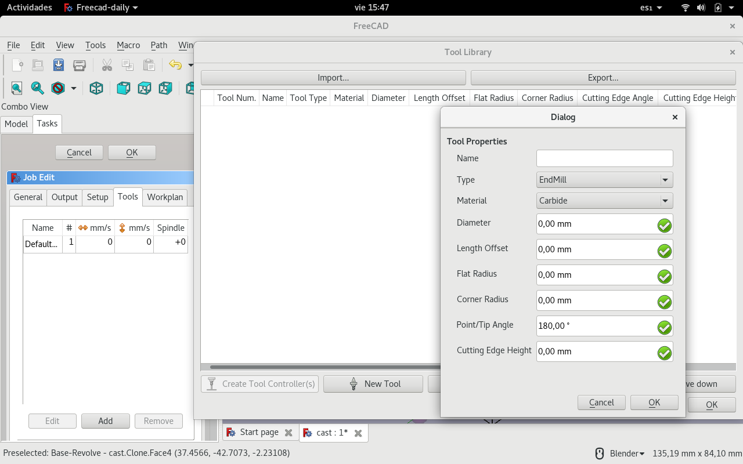
Task: Click the Diameter input field
Action: tap(605, 224)
